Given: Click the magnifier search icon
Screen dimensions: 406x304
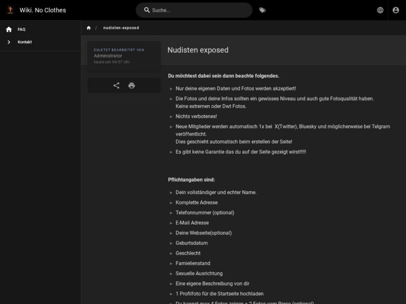Looking at the screenshot, I should [147, 10].
